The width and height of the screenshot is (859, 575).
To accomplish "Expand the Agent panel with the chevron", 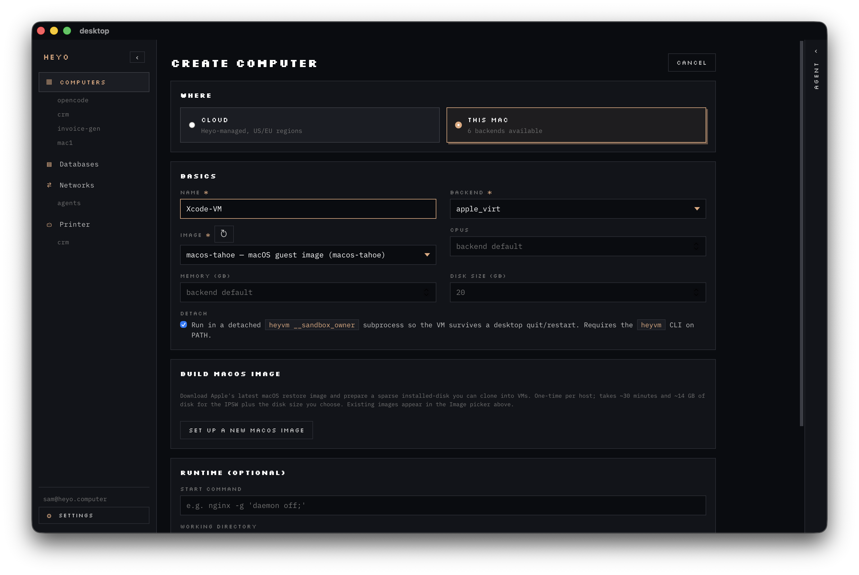I will 816,51.
